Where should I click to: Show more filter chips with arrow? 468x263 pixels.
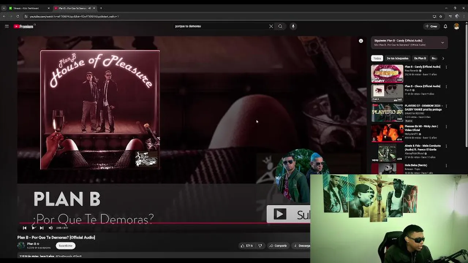pyautogui.click(x=443, y=58)
